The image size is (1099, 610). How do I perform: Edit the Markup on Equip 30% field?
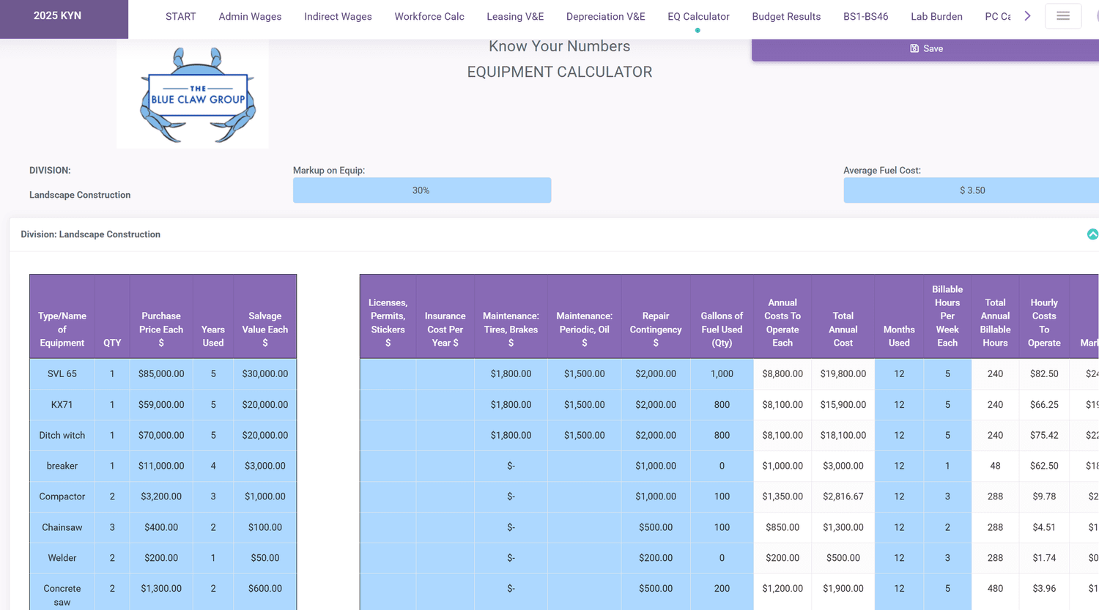pos(422,190)
